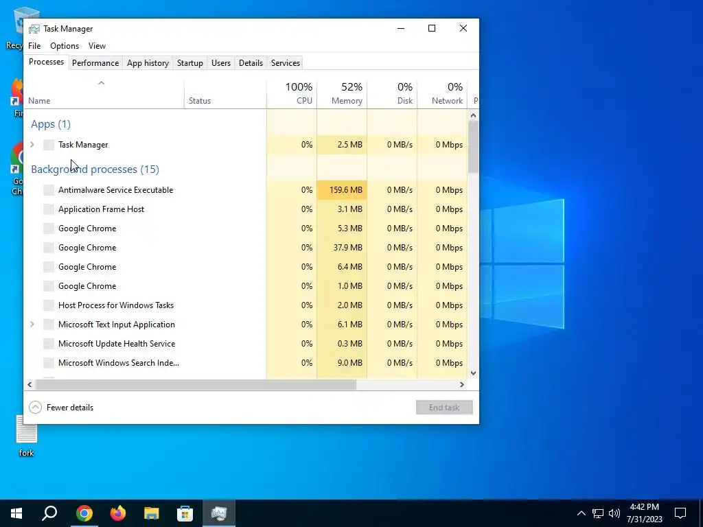Open Microsoft Store from the taskbar
Screen dimensions: 703x527
185,513
